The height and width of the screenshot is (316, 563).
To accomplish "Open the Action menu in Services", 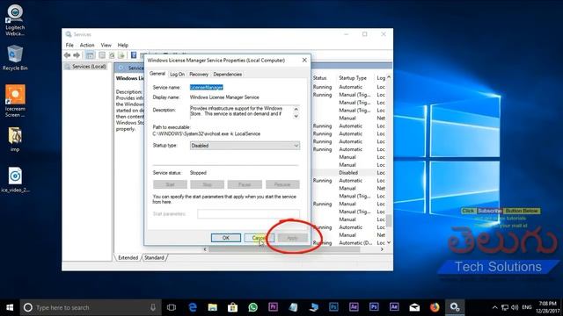I will 87,45.
